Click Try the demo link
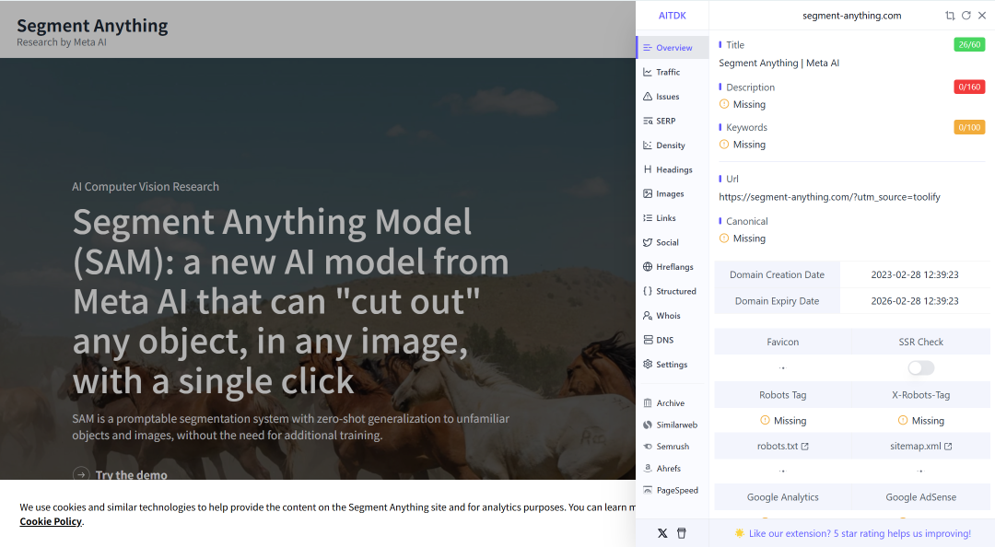 (x=132, y=474)
